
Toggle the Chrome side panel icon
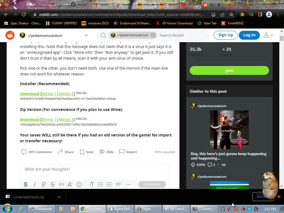[x=260, y=14]
